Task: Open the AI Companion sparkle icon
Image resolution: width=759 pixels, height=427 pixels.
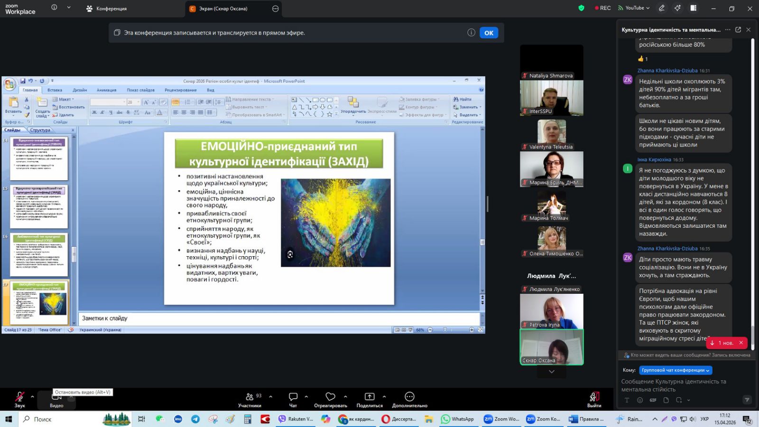Action: (x=677, y=8)
